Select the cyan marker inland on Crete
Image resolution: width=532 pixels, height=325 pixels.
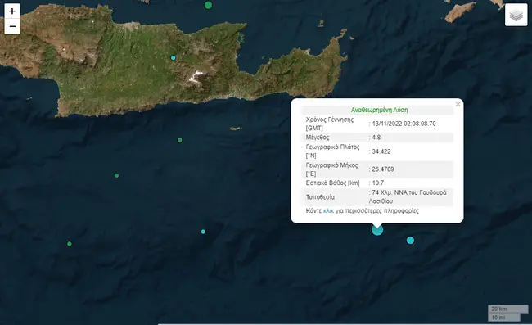[174, 58]
